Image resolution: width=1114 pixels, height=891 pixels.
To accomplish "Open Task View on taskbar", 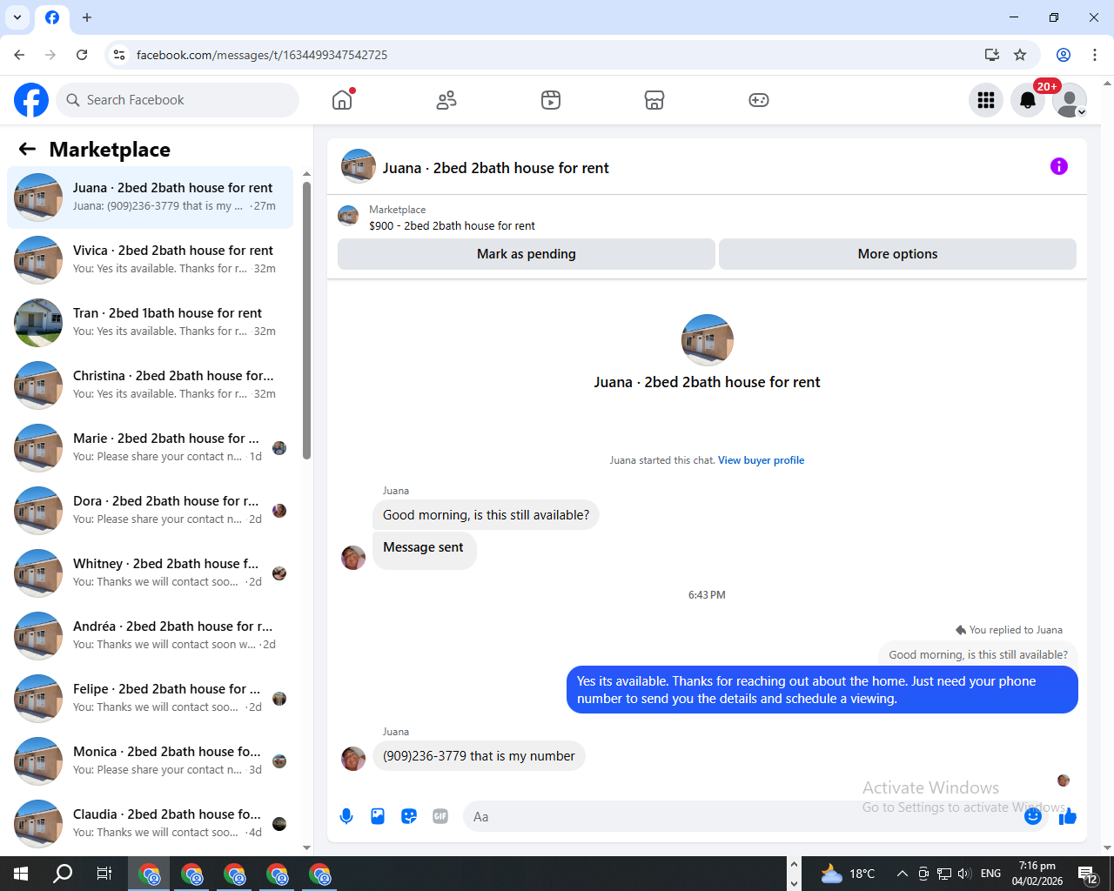I will point(104,874).
